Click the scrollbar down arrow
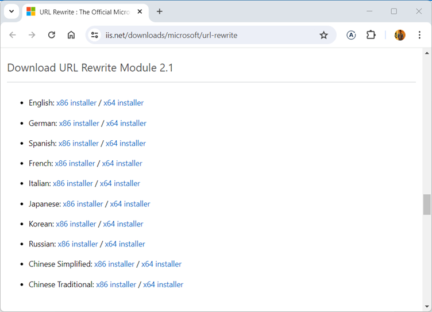 coord(427,307)
